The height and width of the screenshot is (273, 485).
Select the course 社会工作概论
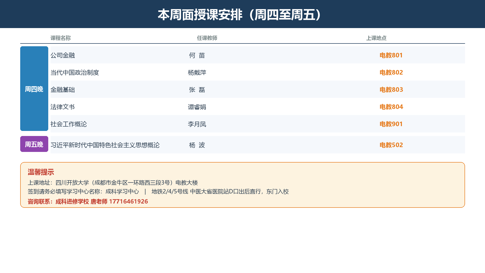click(69, 124)
